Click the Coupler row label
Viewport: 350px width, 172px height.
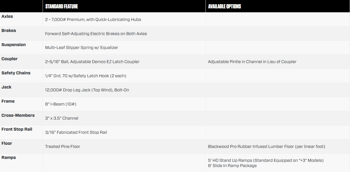coord(9,59)
